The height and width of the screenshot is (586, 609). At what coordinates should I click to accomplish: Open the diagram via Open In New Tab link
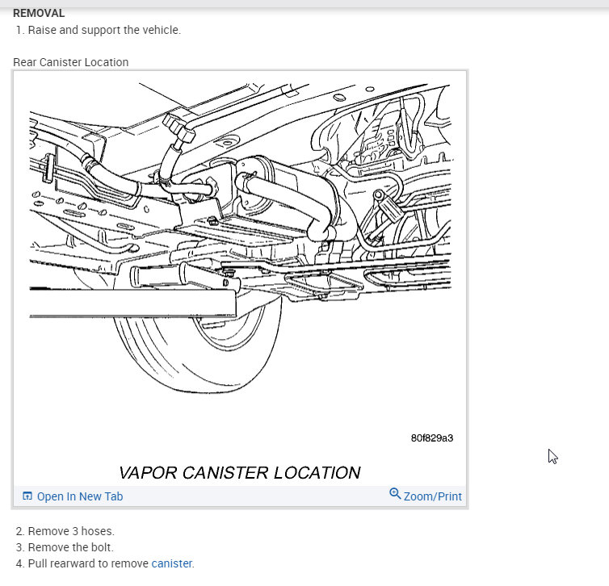(80, 496)
